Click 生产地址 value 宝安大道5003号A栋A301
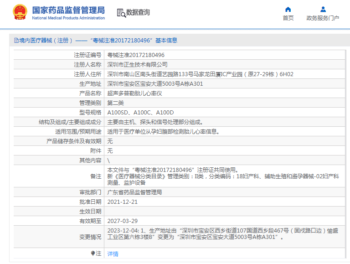Viewport: 350px width, 264px height. (x=155, y=84)
